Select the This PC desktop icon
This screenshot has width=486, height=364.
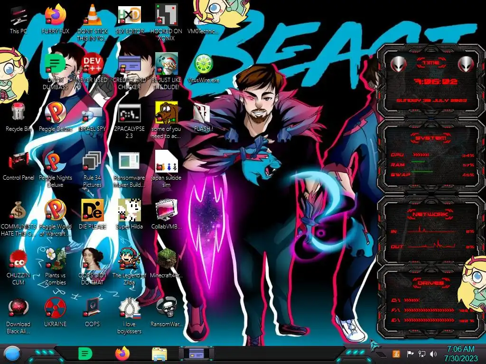[x=19, y=20]
